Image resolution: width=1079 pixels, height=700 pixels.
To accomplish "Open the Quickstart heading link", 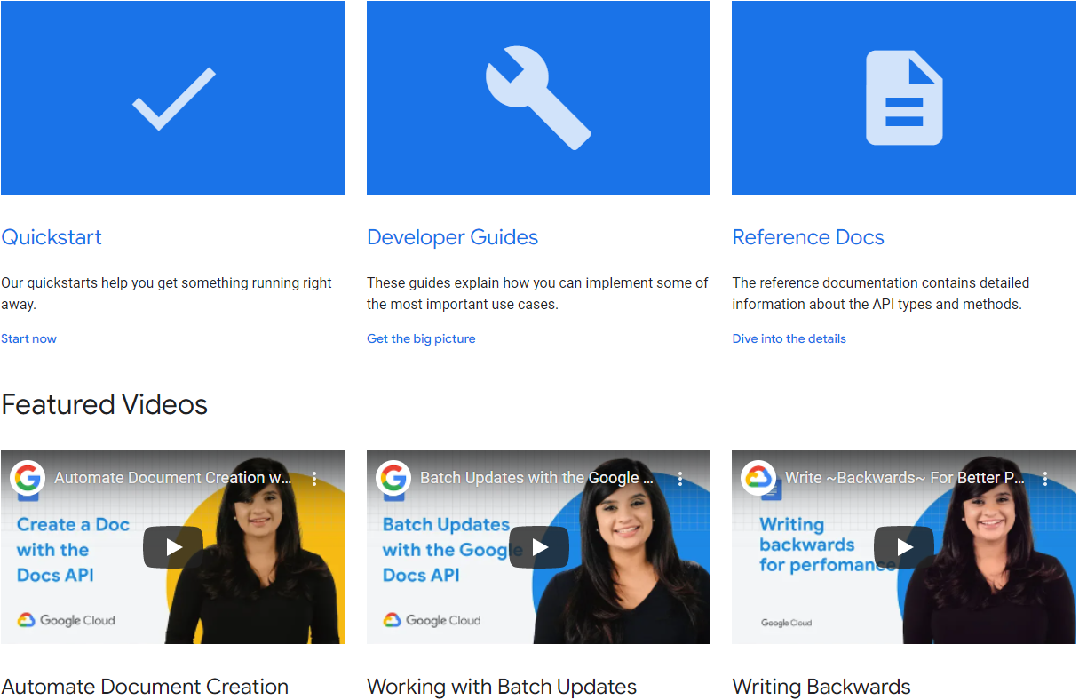I will (x=51, y=236).
